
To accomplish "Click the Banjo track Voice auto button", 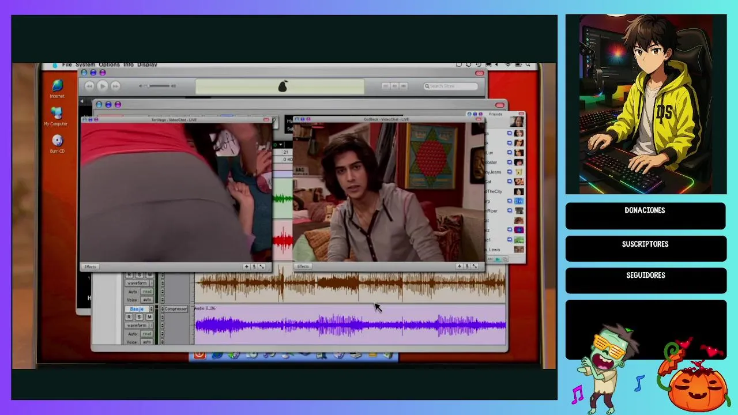I will point(147,342).
